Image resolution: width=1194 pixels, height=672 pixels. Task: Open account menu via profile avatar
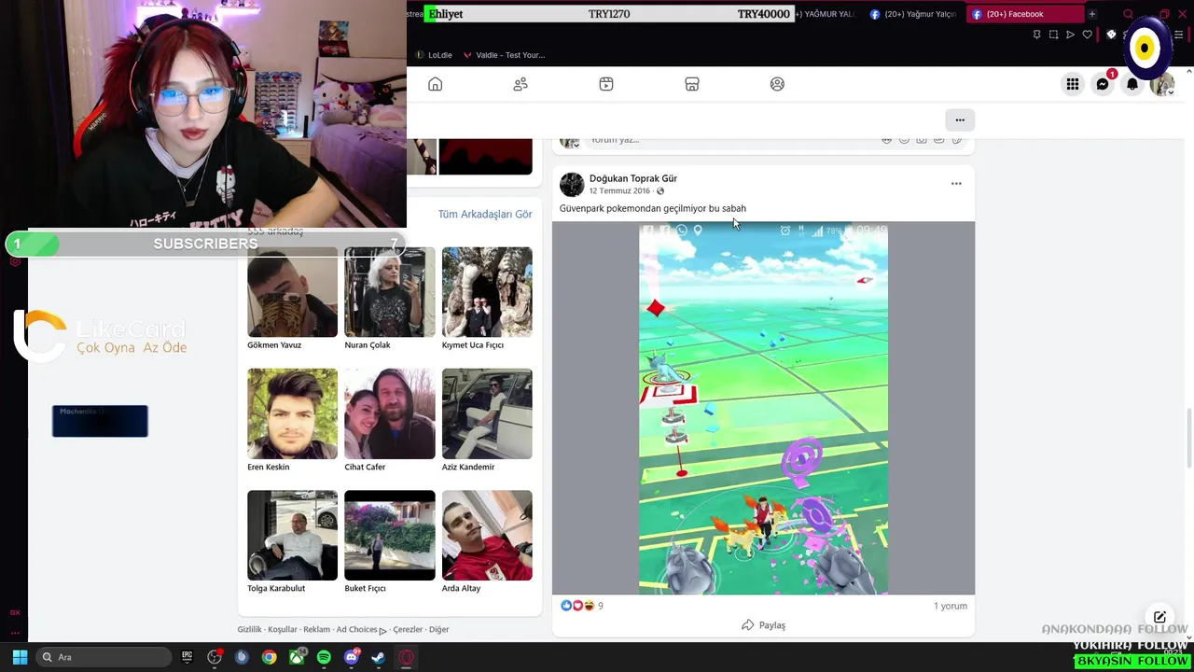click(1161, 85)
